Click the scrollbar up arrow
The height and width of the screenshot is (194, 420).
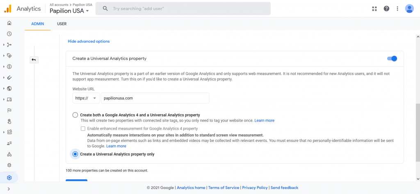tap(418, 37)
